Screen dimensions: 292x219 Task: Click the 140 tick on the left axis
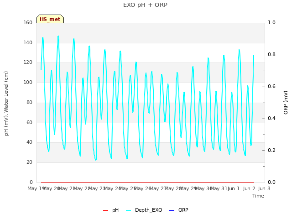click(x=28, y=42)
